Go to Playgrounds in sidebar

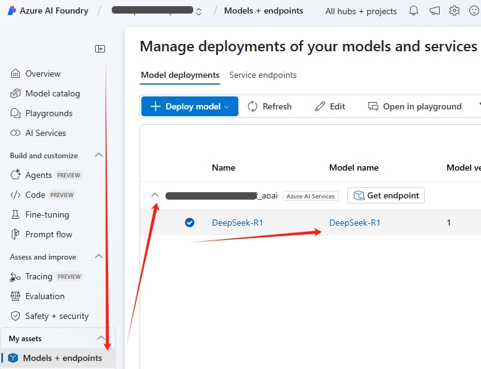click(x=49, y=113)
